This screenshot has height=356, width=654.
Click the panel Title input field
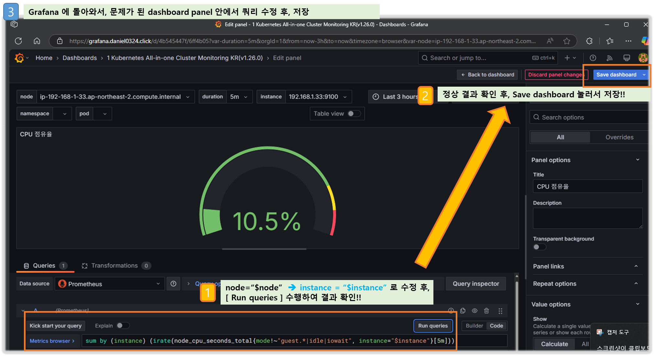(587, 187)
